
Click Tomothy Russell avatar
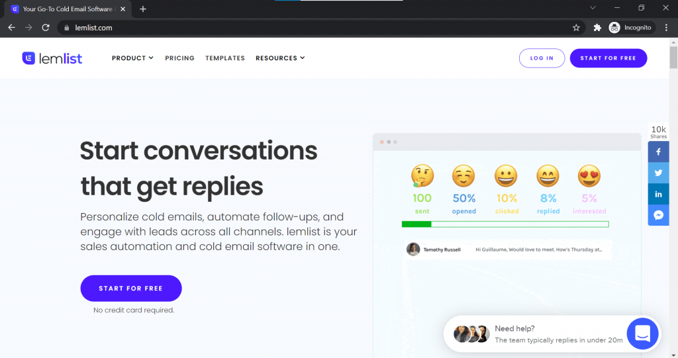pyautogui.click(x=413, y=249)
